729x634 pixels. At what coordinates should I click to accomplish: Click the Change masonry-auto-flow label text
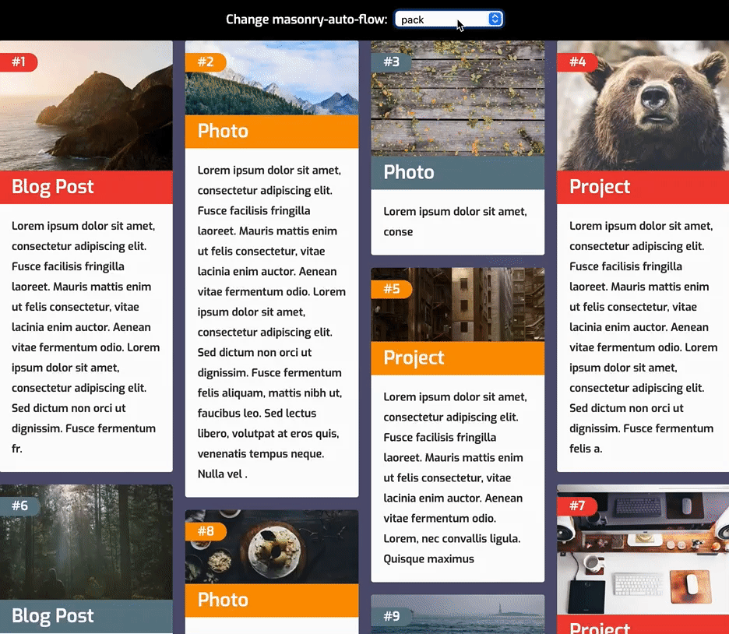pyautogui.click(x=306, y=19)
